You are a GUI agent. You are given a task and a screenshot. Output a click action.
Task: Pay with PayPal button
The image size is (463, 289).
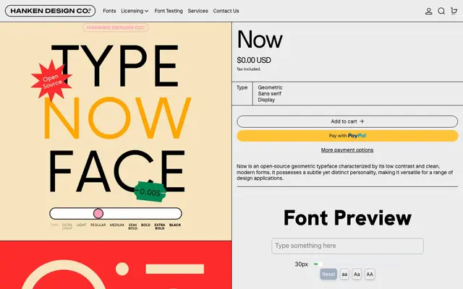[x=347, y=136]
